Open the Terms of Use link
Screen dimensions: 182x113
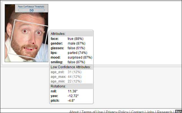pyautogui.click(x=92, y=112)
